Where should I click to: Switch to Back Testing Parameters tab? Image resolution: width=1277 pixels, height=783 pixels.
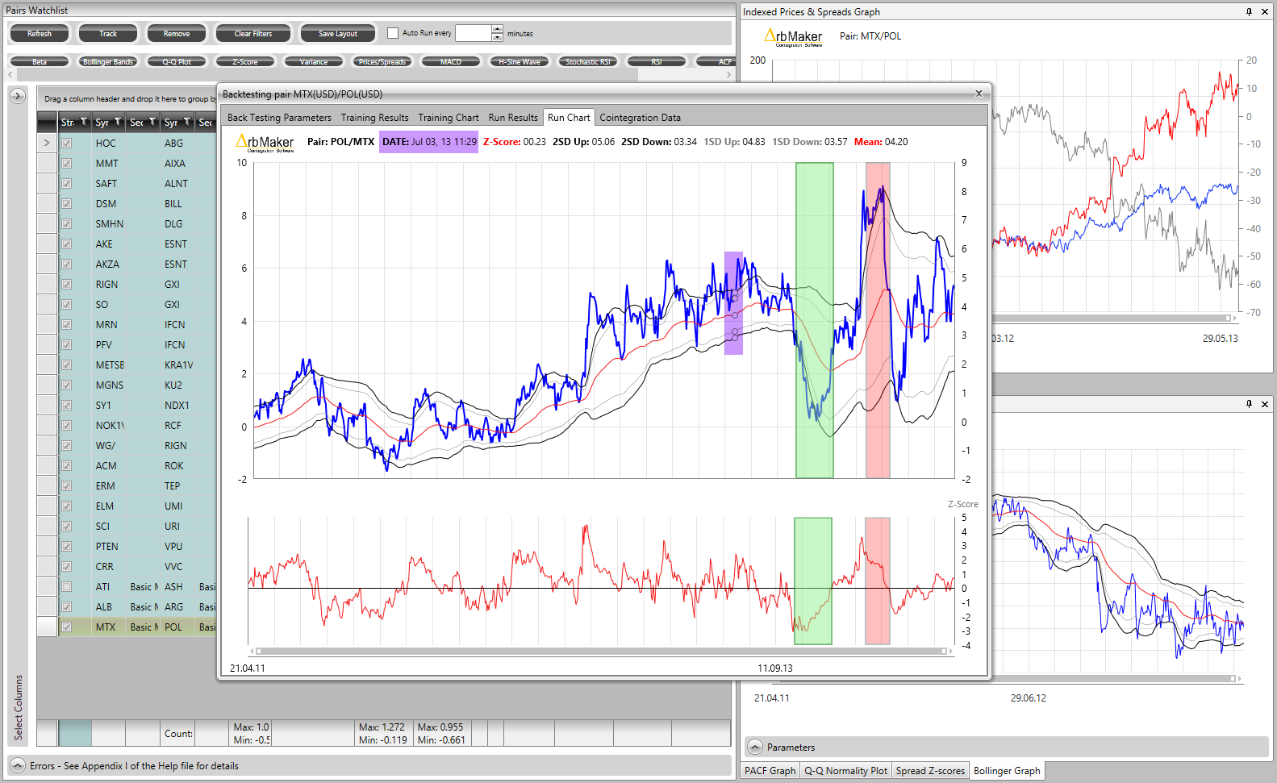coord(279,118)
